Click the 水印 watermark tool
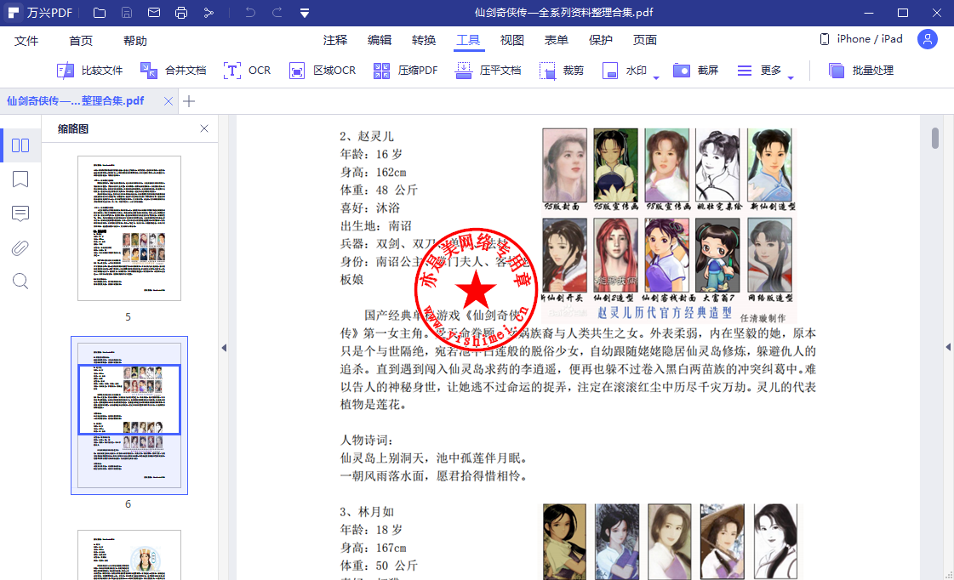Image resolution: width=954 pixels, height=580 pixels. pyautogui.click(x=625, y=71)
